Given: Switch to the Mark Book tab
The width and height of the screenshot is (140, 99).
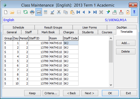Looking at the screenshot, I should click(48, 32).
